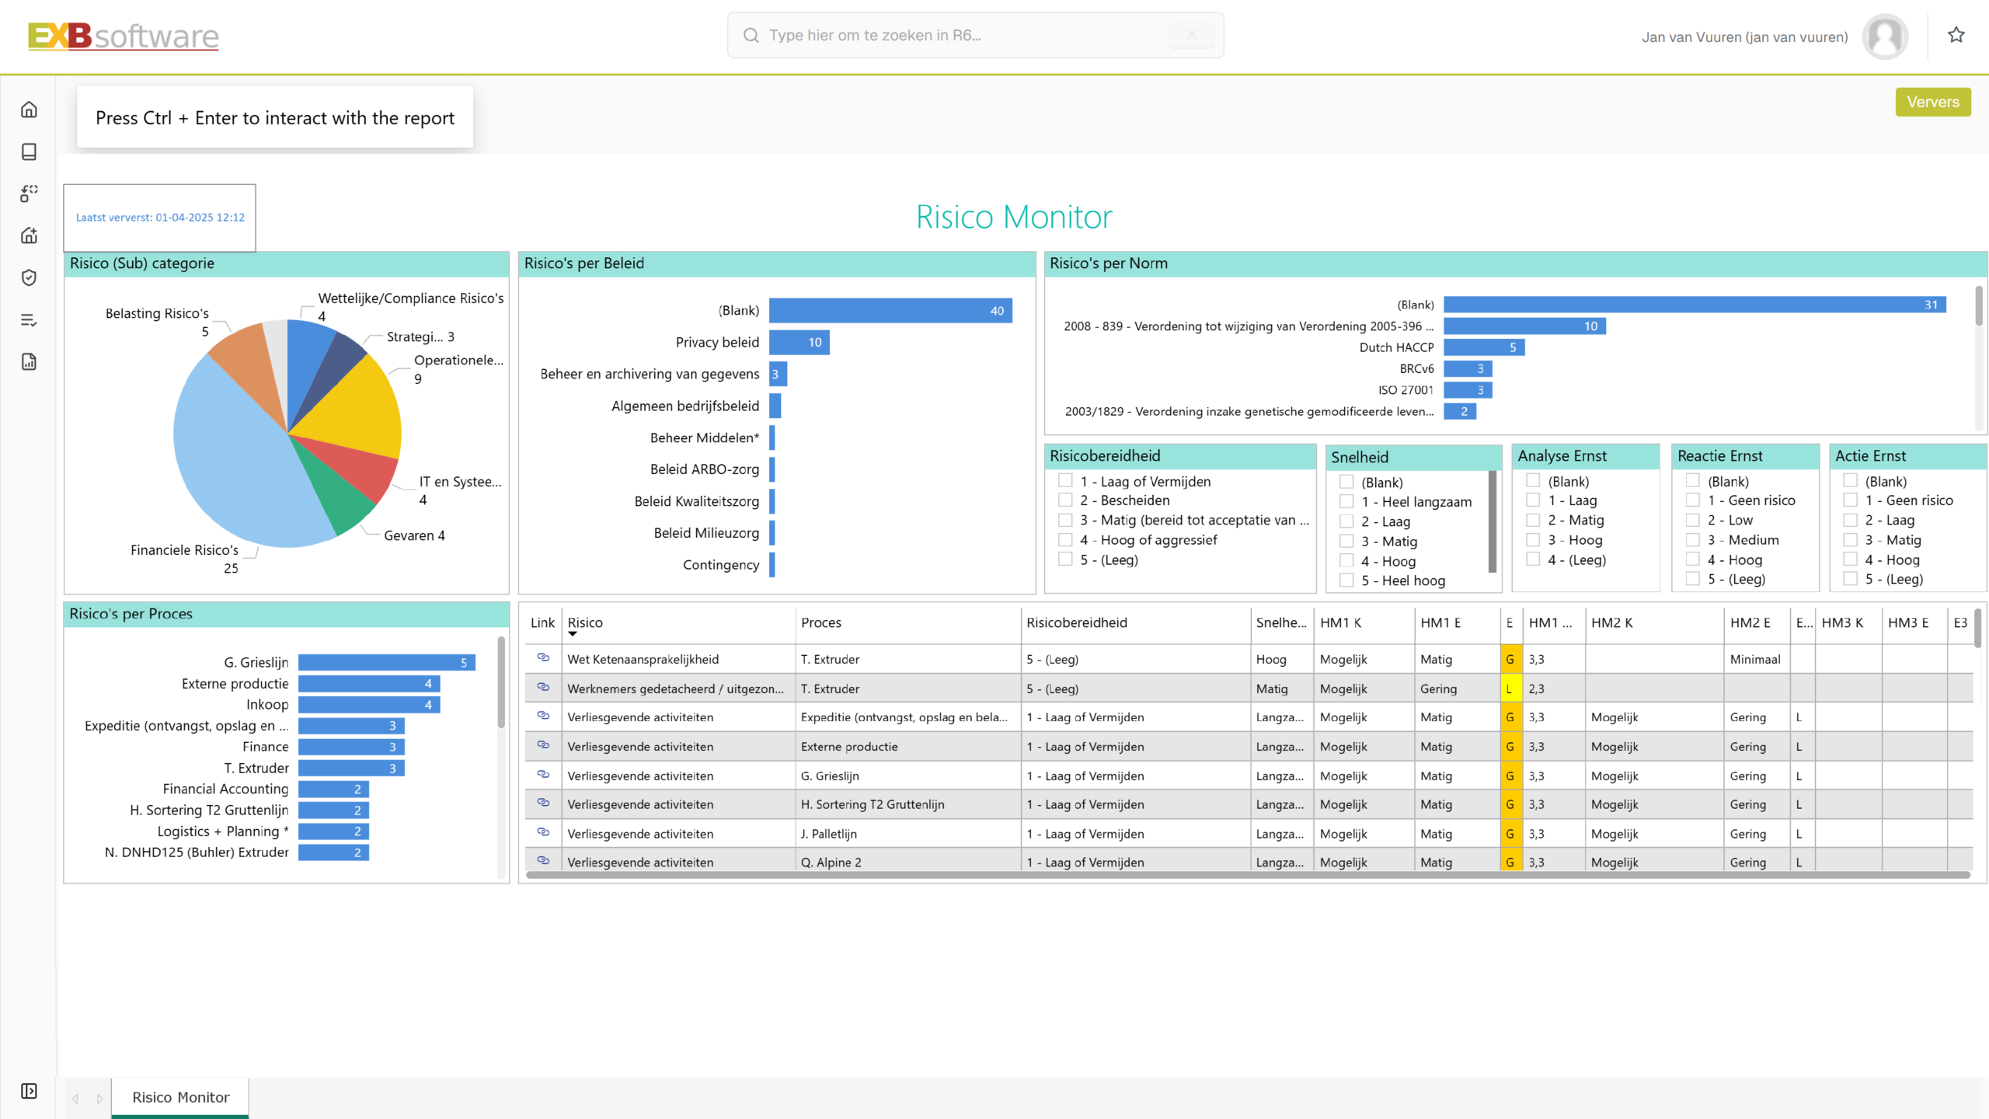Enable '3 - Hoog' in Analyse Ernst

[1533, 540]
